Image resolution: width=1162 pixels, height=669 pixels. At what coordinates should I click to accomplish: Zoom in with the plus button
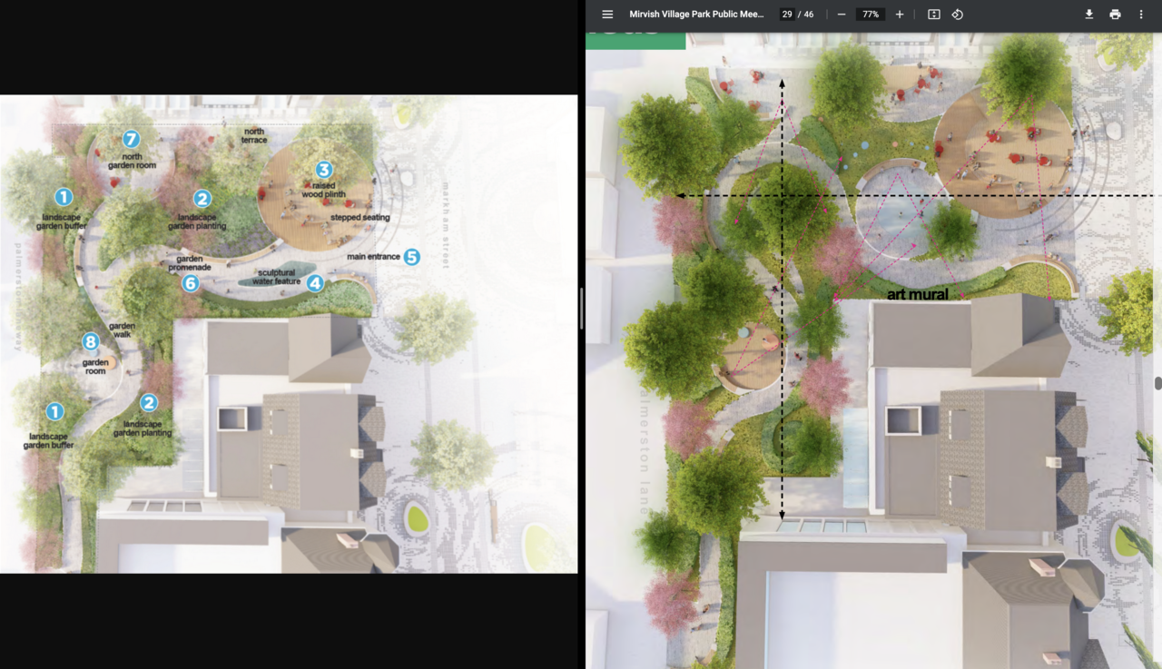coord(900,15)
